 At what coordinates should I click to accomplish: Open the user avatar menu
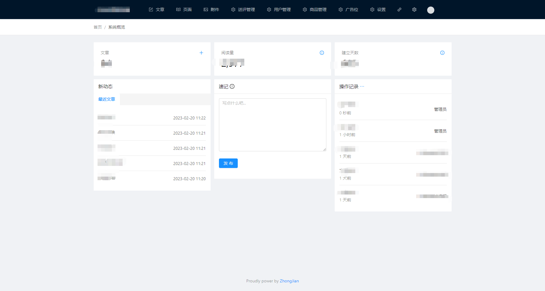click(431, 10)
